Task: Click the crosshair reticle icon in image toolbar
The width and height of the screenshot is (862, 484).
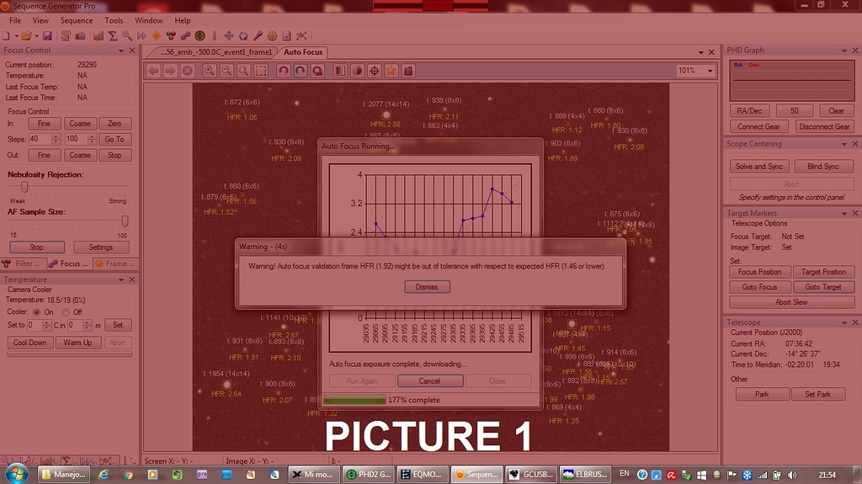Action: [x=375, y=71]
